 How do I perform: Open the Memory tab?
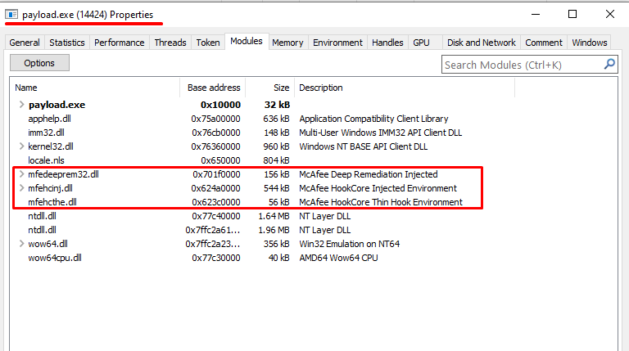click(x=287, y=43)
